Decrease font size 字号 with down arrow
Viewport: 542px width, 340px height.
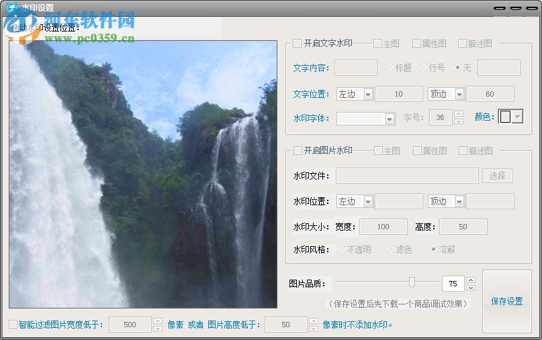459,121
